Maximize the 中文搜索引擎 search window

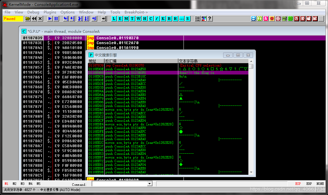coord(238,55)
